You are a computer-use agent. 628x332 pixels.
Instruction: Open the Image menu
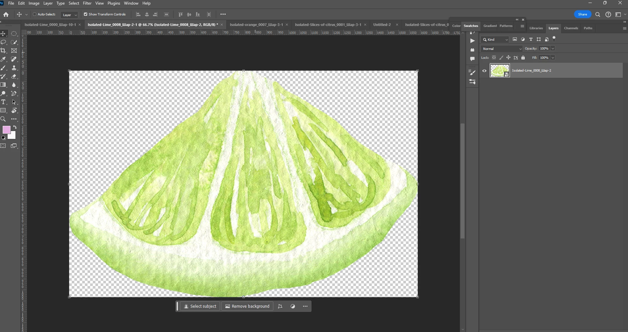click(34, 3)
